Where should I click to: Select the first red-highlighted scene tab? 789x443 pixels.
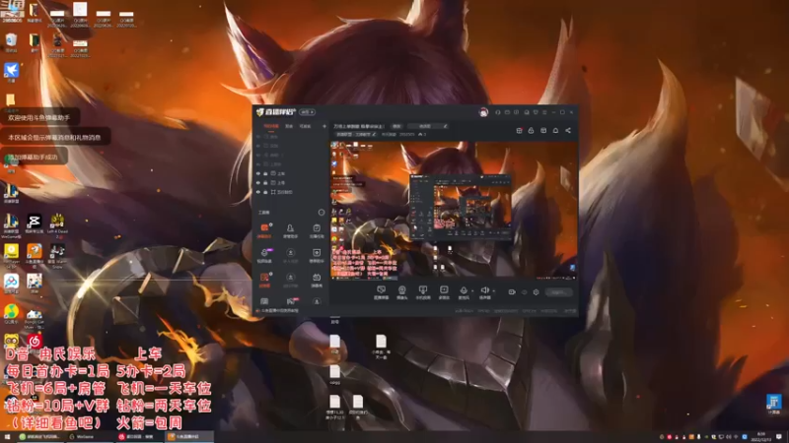[270, 127]
